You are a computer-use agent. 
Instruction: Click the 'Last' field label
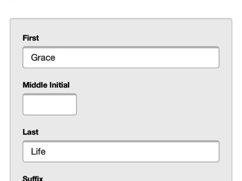point(30,132)
